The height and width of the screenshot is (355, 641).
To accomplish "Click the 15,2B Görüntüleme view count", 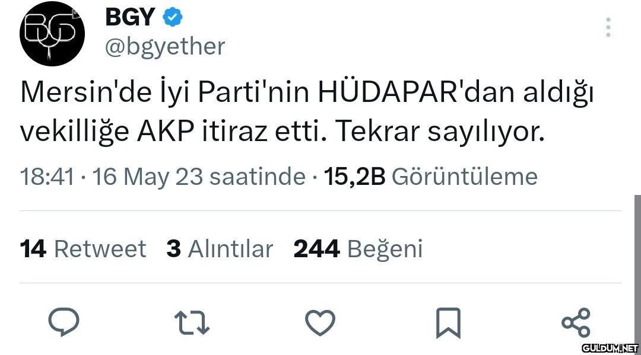I will point(431,177).
